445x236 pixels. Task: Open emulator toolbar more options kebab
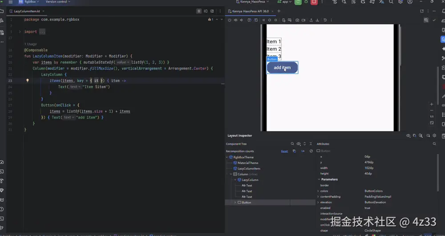331,20
